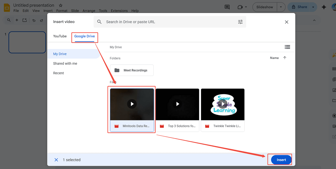Click the new slide with layout icon
The width and height of the screenshot is (336, 169).
25,20
